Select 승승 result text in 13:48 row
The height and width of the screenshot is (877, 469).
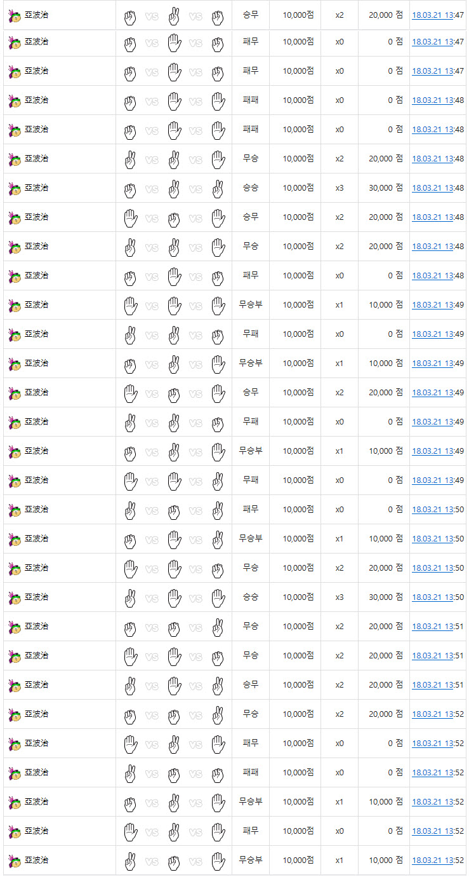click(251, 187)
